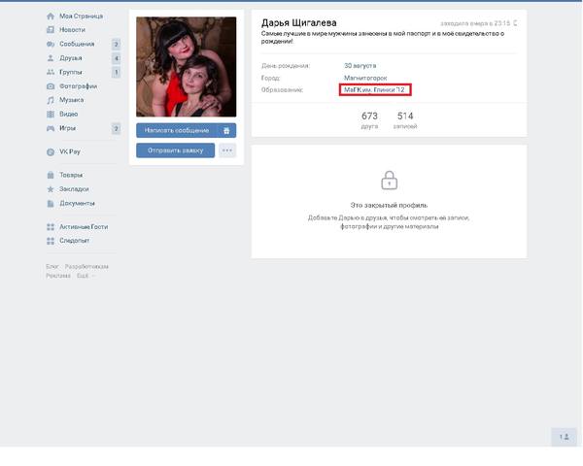The width and height of the screenshot is (583, 466).
Task: Click the Это закрытый профиль text
Action: pos(389,205)
